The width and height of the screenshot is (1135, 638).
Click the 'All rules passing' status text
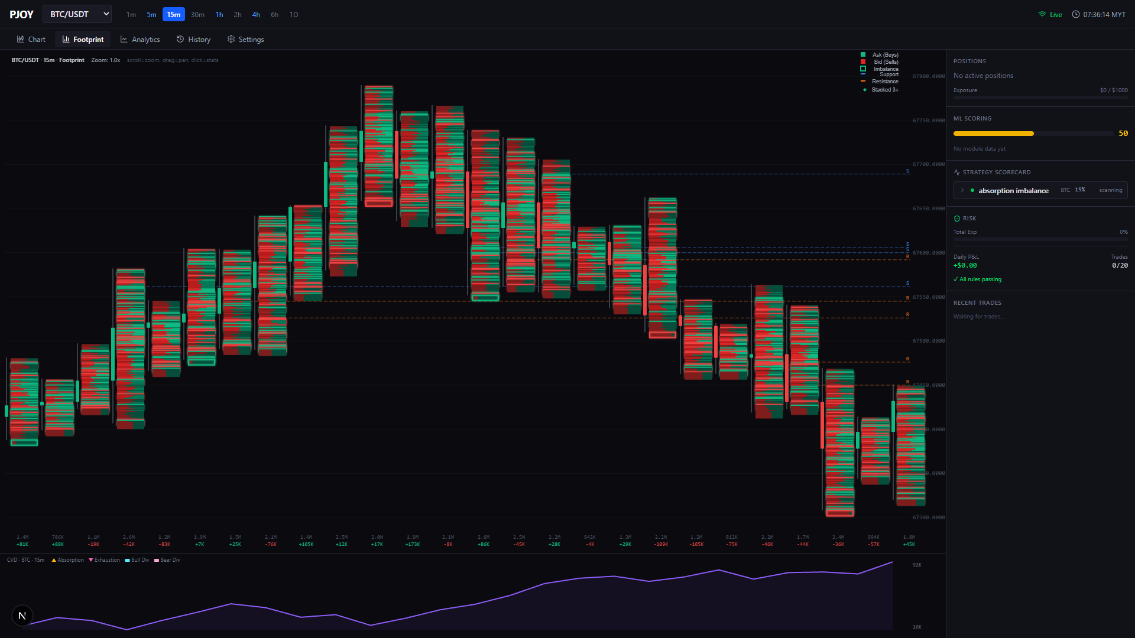pos(978,279)
